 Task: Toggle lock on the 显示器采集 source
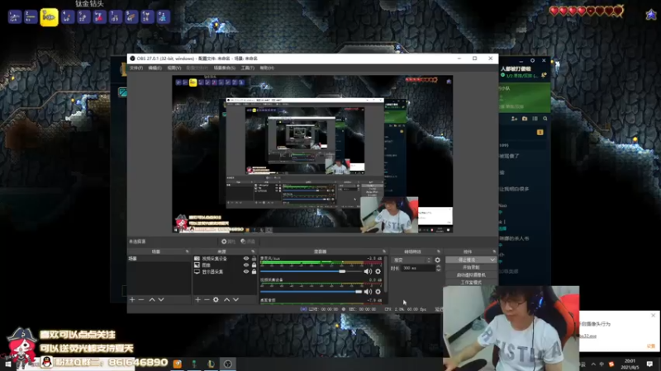click(x=254, y=272)
